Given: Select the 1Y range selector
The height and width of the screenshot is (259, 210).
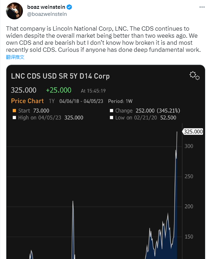Looking at the screenshot, I should pos(52,101).
